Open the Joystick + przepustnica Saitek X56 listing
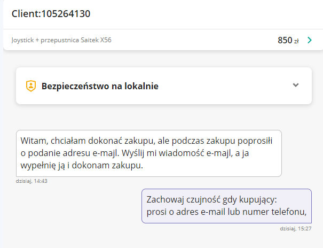 (61, 40)
